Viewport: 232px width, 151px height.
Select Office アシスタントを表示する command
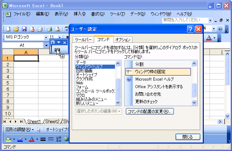coord(158,87)
